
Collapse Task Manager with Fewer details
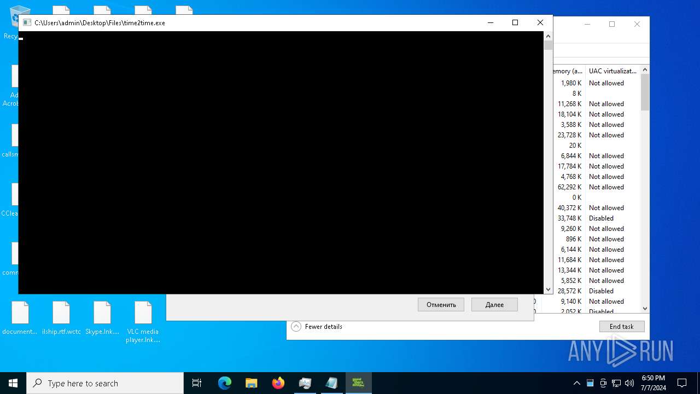(317, 327)
